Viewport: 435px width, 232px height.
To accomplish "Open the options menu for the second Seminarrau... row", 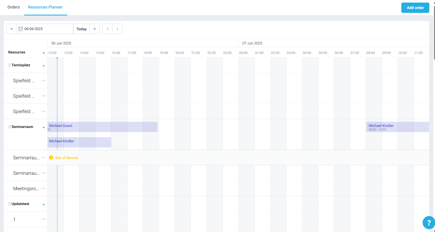I will [x=43, y=173].
